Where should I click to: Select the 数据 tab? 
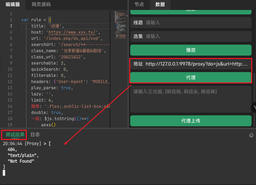pos(160,4)
